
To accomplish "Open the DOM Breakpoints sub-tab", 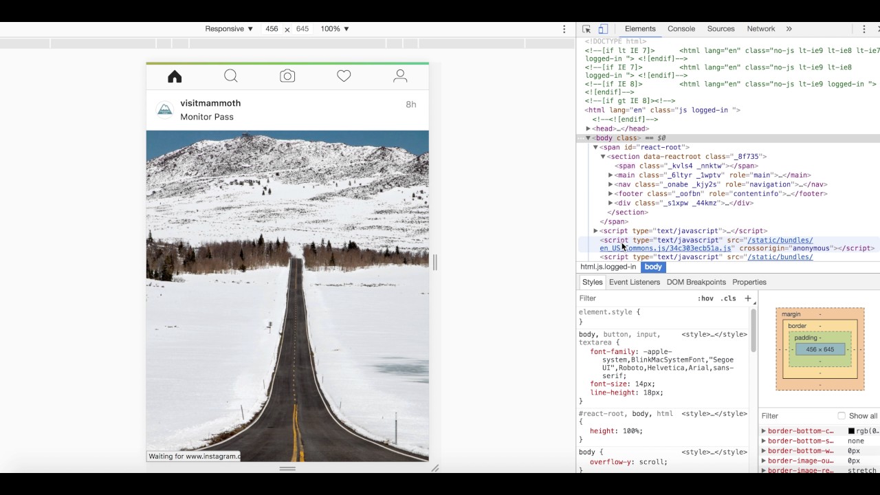I will [696, 282].
